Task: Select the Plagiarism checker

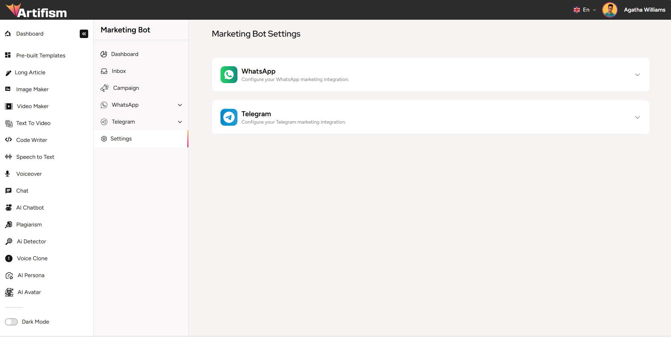Action: point(29,224)
